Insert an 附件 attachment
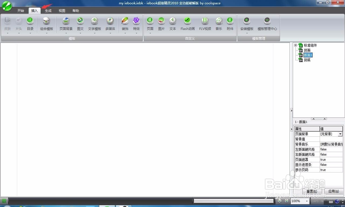This screenshot has width=345, height=207. 230,24
